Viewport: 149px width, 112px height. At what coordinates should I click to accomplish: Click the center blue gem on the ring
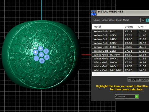41,55
